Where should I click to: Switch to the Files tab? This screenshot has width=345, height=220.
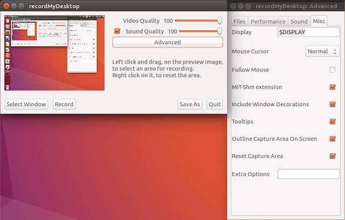pyautogui.click(x=239, y=22)
